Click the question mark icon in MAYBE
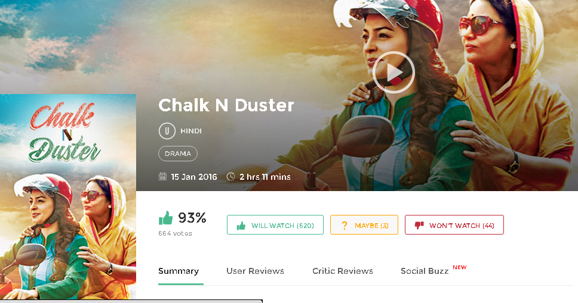 (345, 226)
